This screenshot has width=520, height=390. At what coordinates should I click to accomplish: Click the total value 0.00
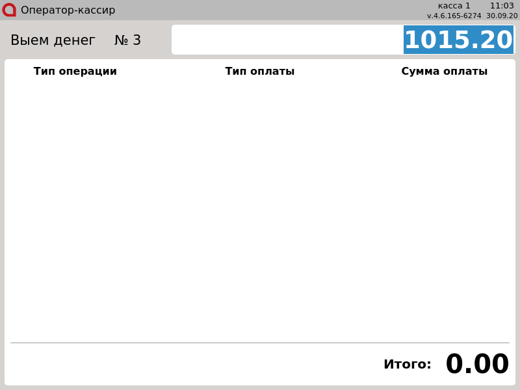[x=477, y=363]
